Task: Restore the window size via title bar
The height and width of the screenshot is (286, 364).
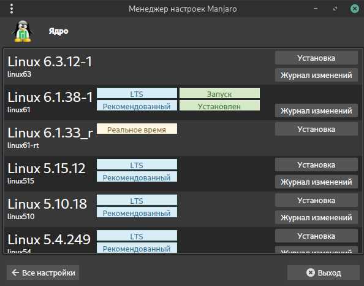Action: (x=335, y=9)
